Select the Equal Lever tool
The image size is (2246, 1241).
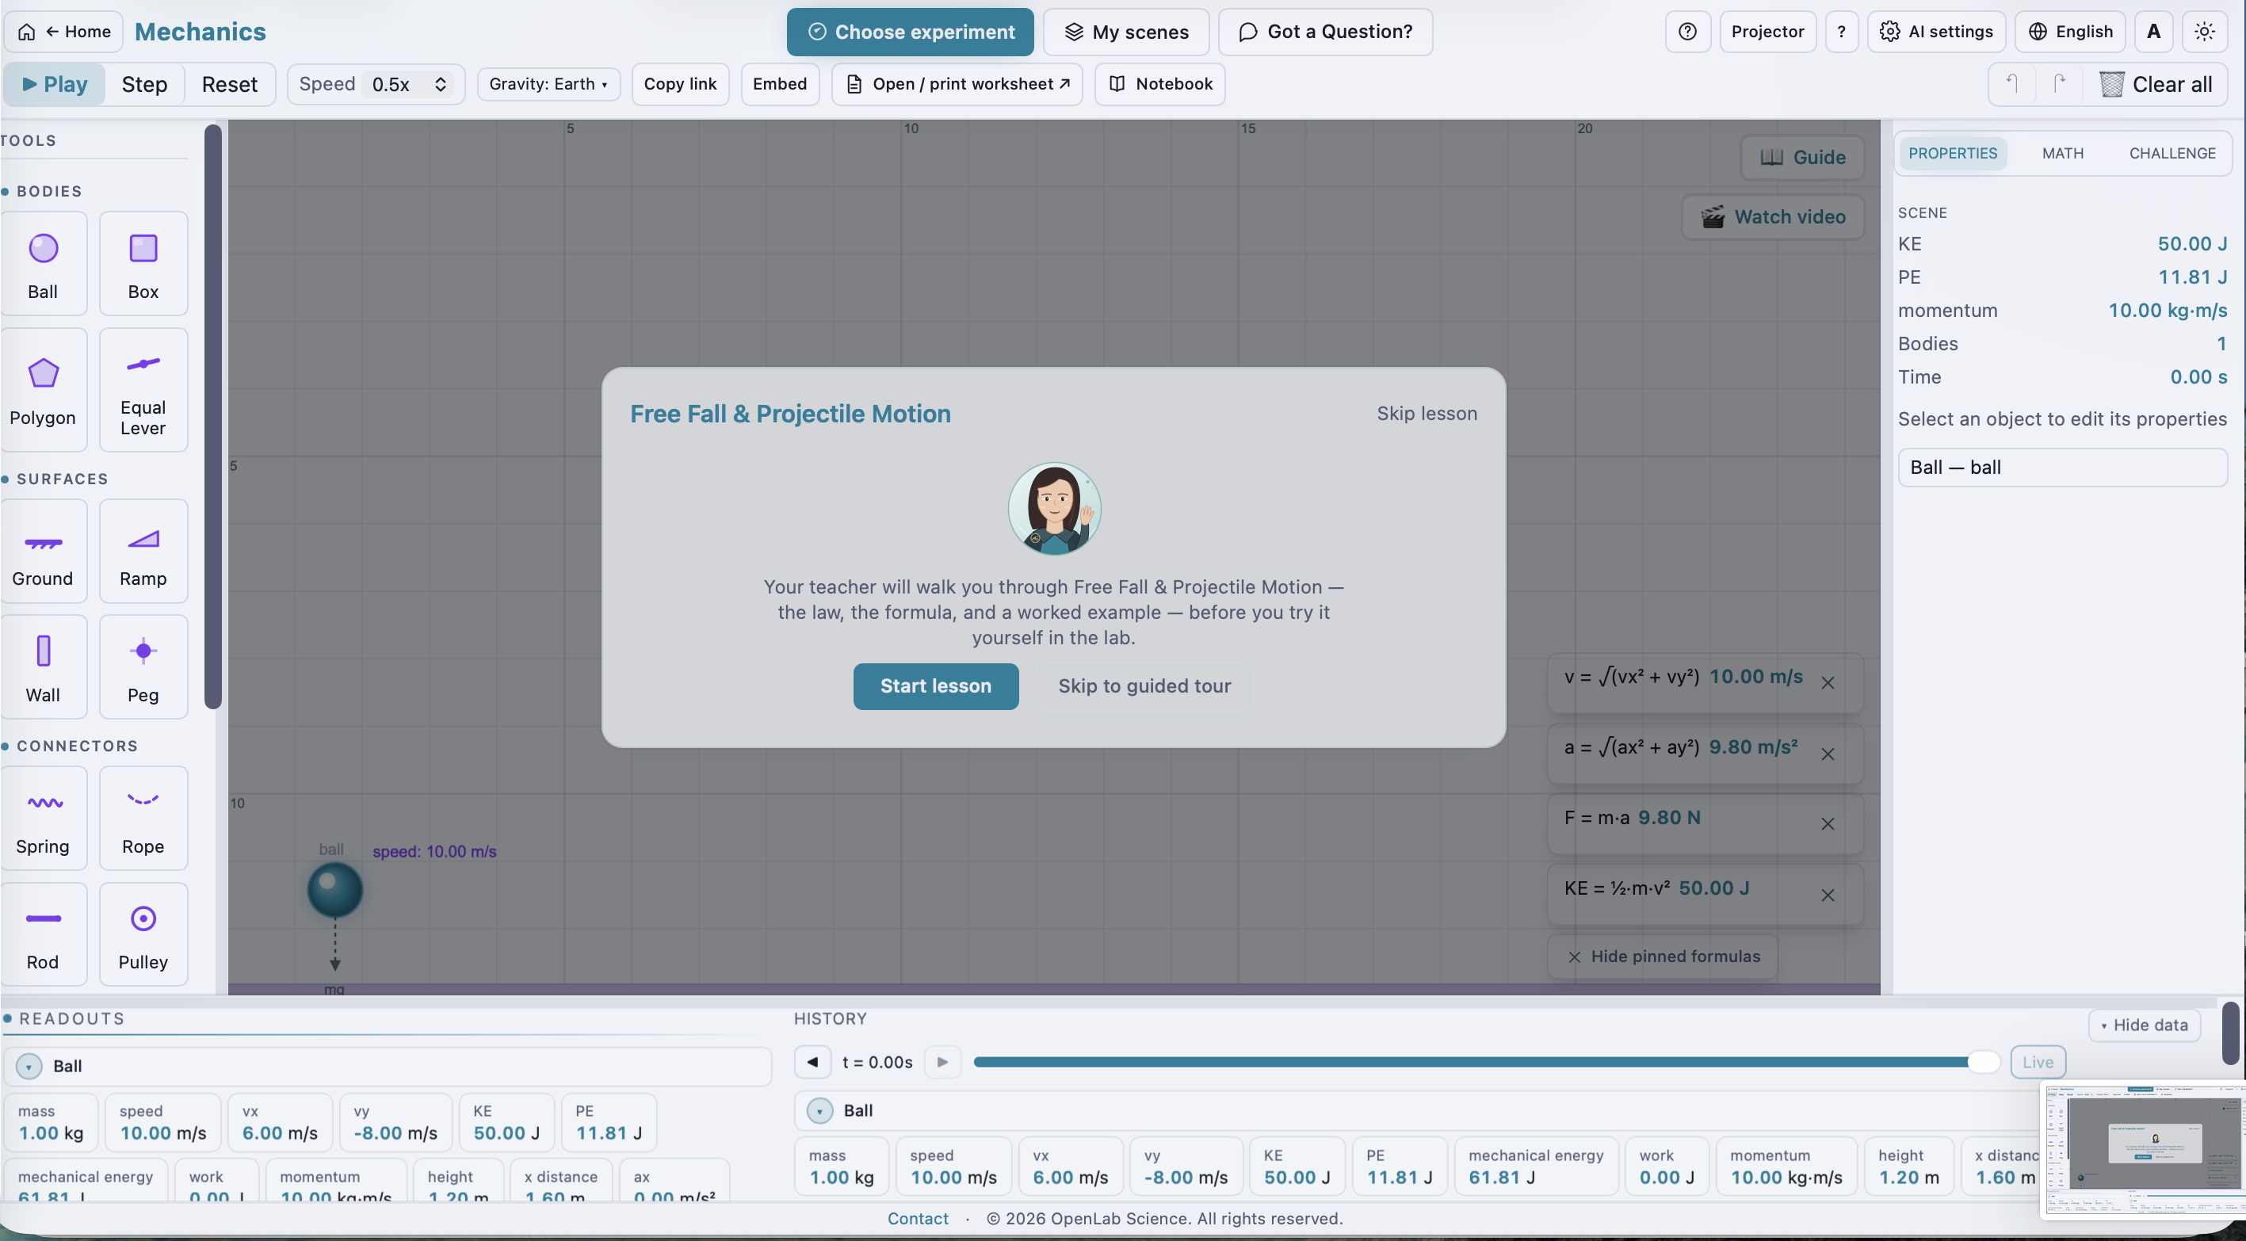[x=143, y=390]
